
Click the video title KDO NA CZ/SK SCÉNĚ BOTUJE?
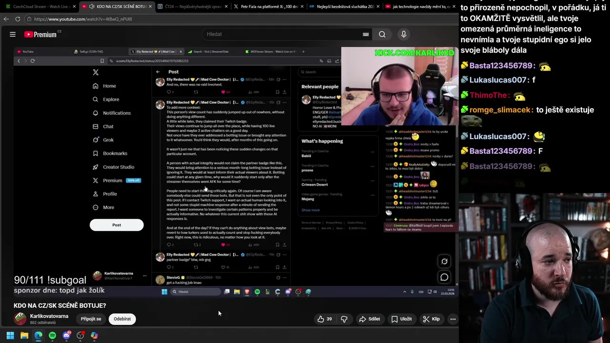[60, 306]
